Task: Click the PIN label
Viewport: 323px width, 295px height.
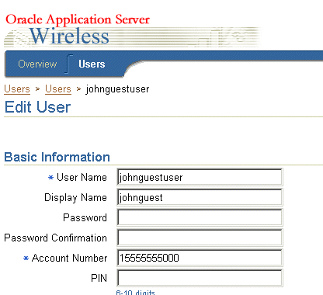Action: pyautogui.click(x=99, y=279)
